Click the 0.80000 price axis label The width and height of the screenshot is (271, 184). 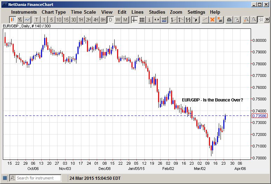259,40
